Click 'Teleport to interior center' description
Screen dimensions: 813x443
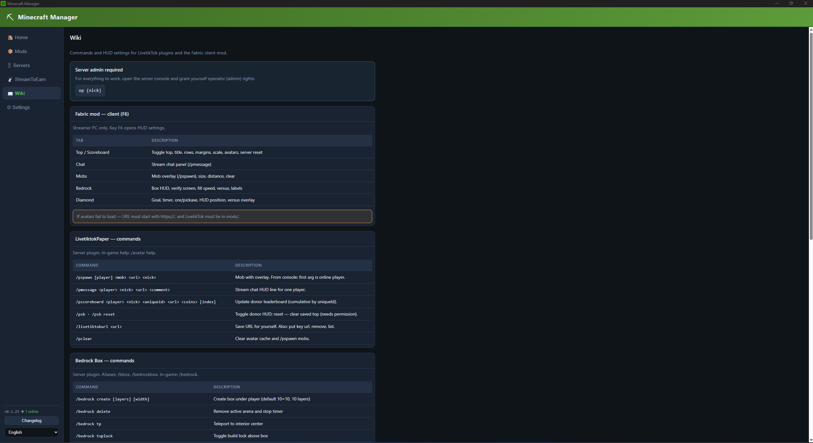point(238,424)
